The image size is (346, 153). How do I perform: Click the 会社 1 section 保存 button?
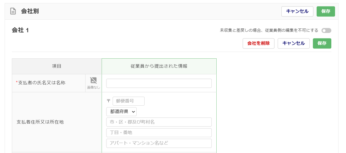[322, 43]
